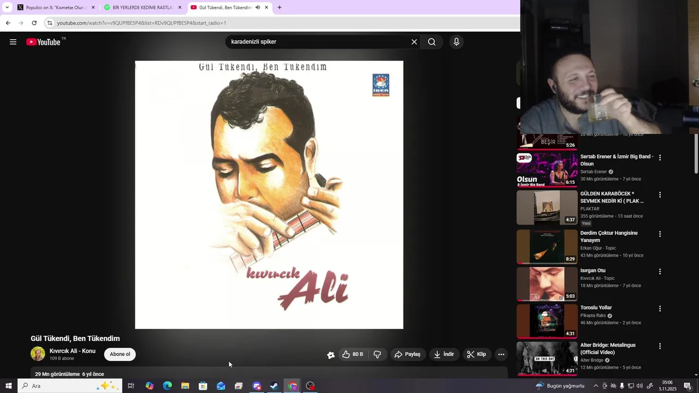The width and height of the screenshot is (699, 393).
Task: Reload the YouTube page
Action: click(x=34, y=23)
